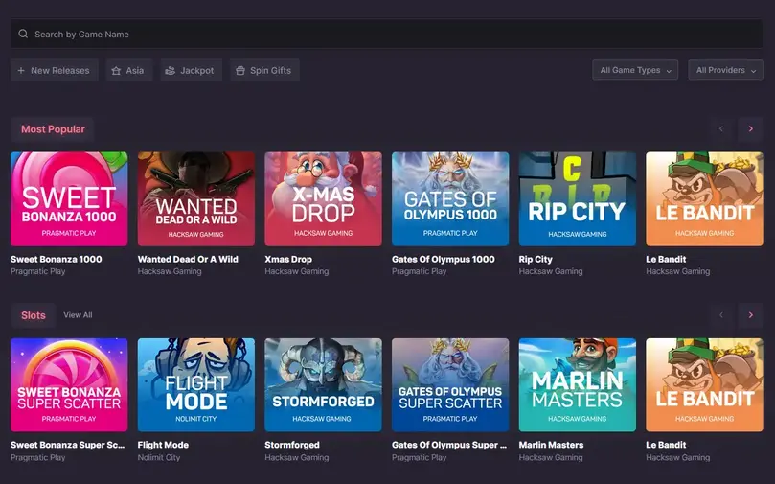Click the Spin Gifts box icon
The width and height of the screenshot is (775, 484).
[x=240, y=71]
